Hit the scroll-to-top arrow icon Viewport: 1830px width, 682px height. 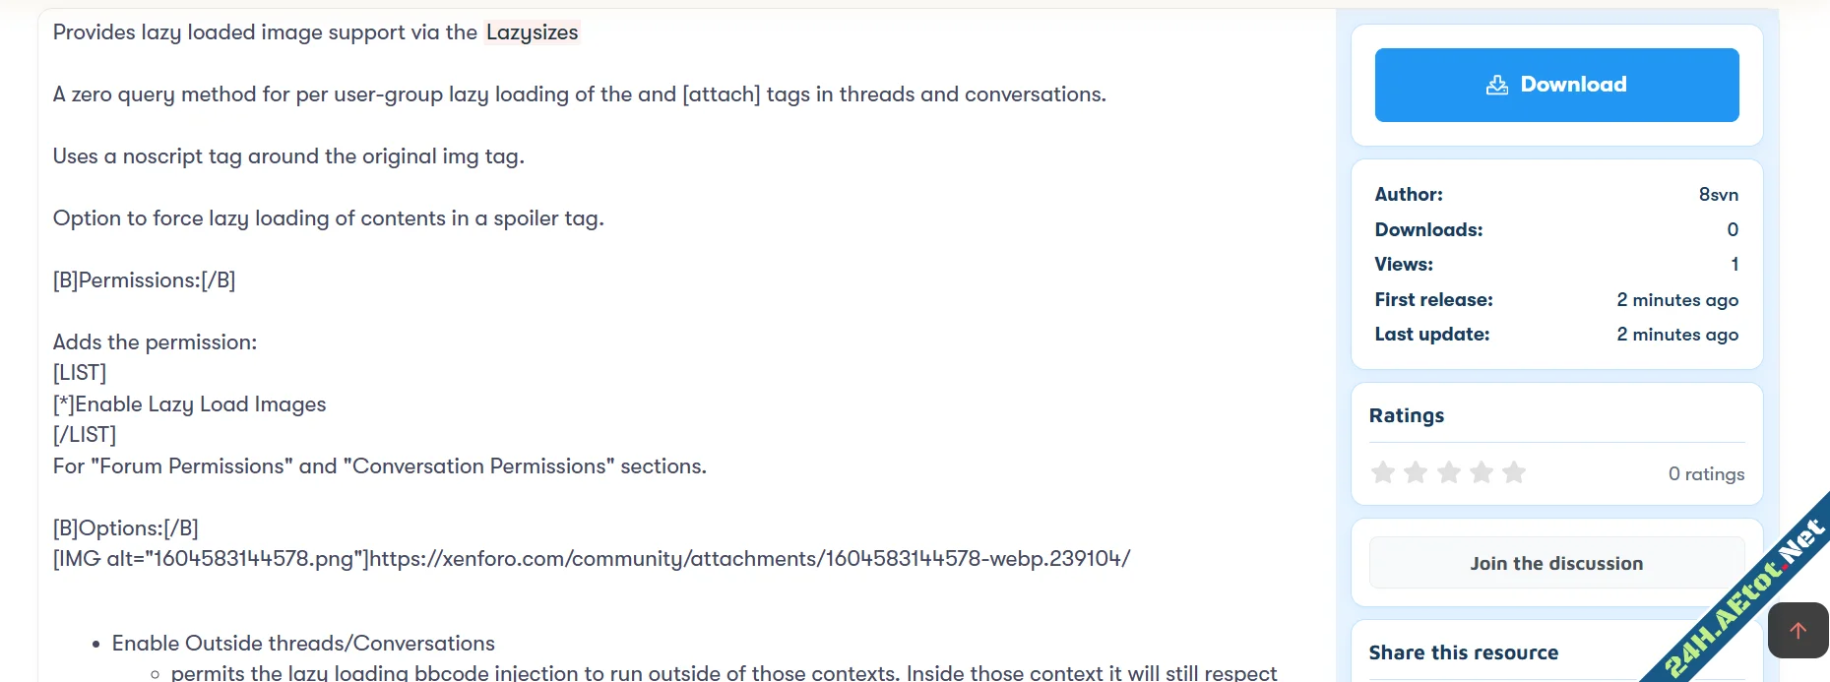1798,631
